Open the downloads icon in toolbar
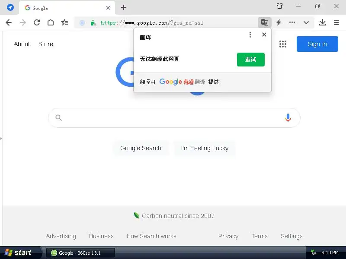 point(322,22)
